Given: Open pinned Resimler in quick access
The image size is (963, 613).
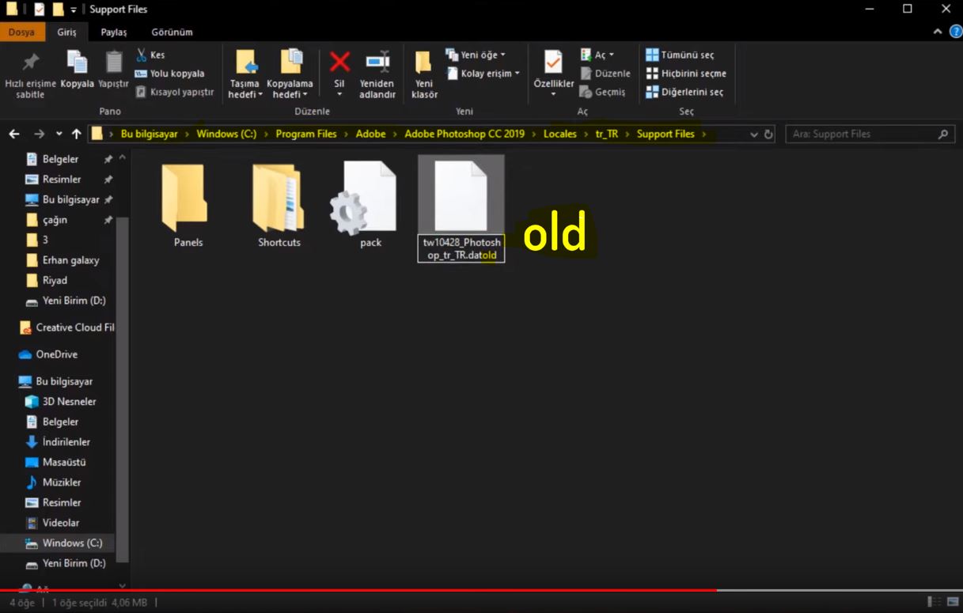Looking at the screenshot, I should pyautogui.click(x=62, y=180).
